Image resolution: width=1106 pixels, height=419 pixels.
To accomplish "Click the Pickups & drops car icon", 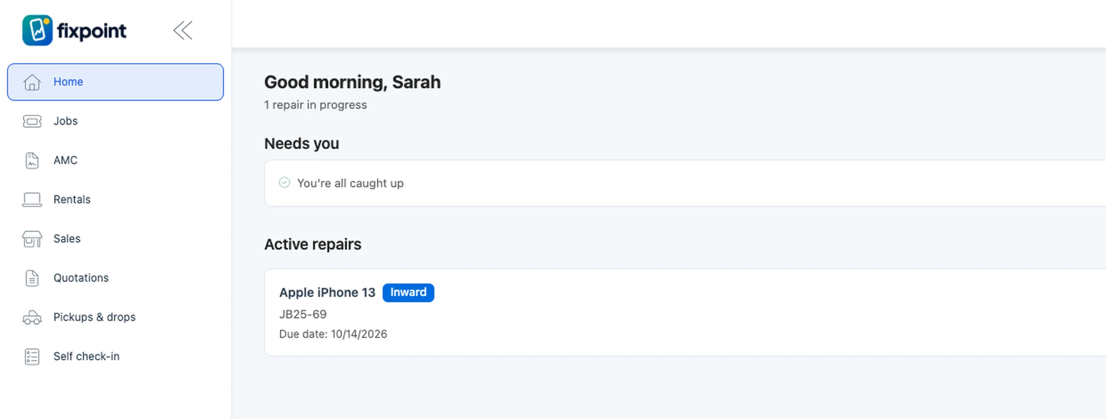I will click(x=32, y=317).
